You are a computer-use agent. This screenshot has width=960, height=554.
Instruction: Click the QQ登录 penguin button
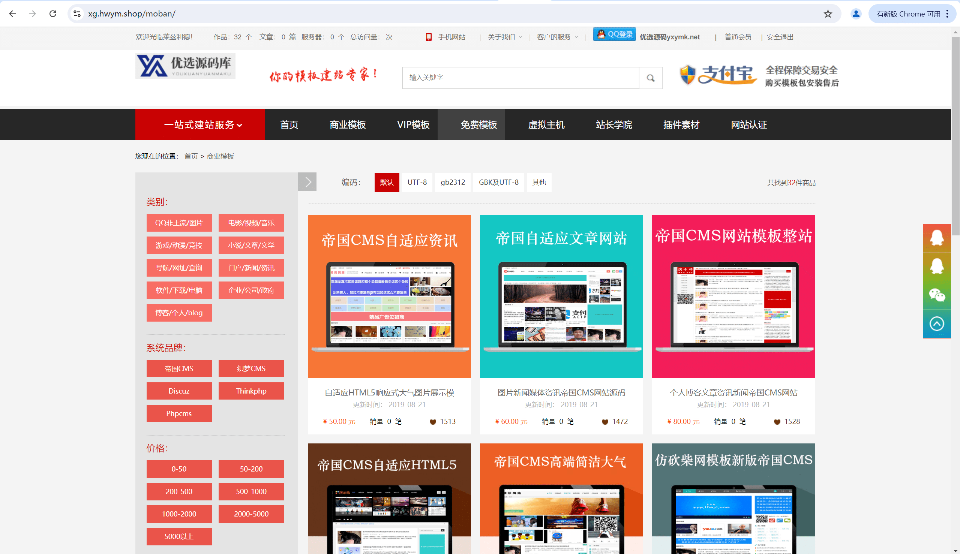(614, 34)
